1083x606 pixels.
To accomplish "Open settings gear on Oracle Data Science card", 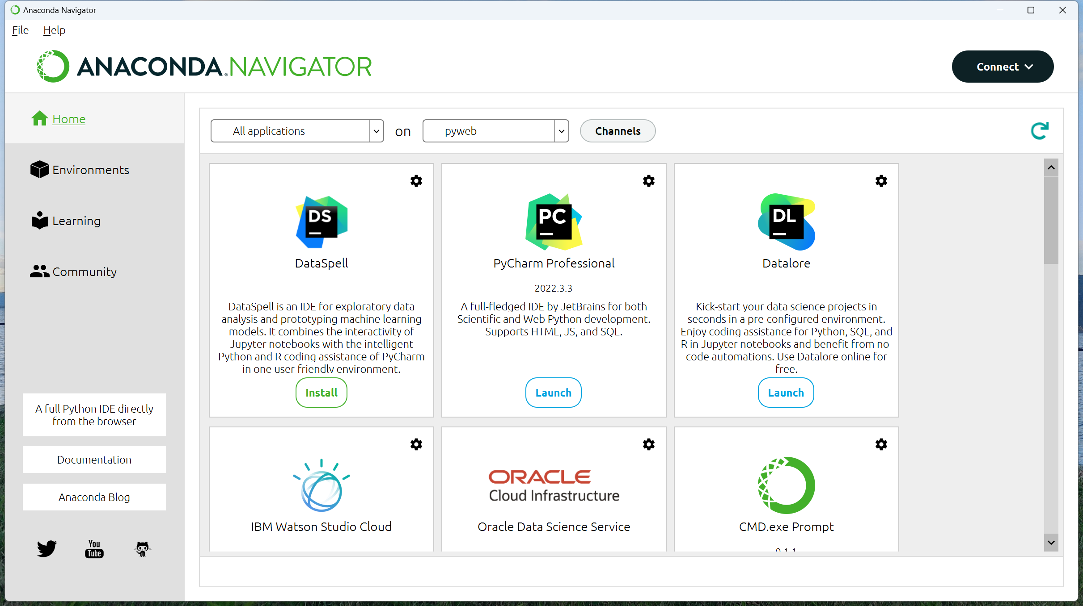I will click(x=649, y=444).
